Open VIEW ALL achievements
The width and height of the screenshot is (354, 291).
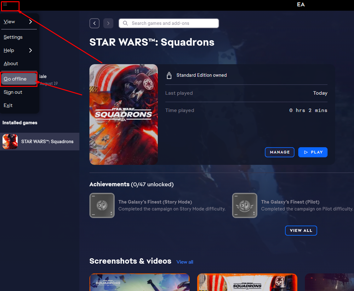(x=301, y=231)
